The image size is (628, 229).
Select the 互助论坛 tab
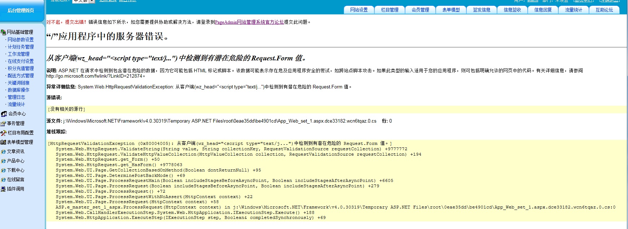pyautogui.click(x=604, y=10)
